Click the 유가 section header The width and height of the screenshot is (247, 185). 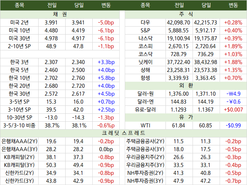click(186, 117)
